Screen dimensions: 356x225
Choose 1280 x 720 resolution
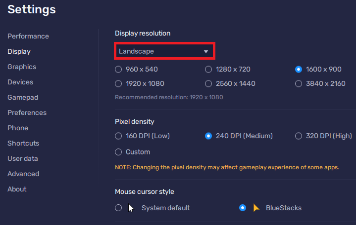click(x=208, y=69)
